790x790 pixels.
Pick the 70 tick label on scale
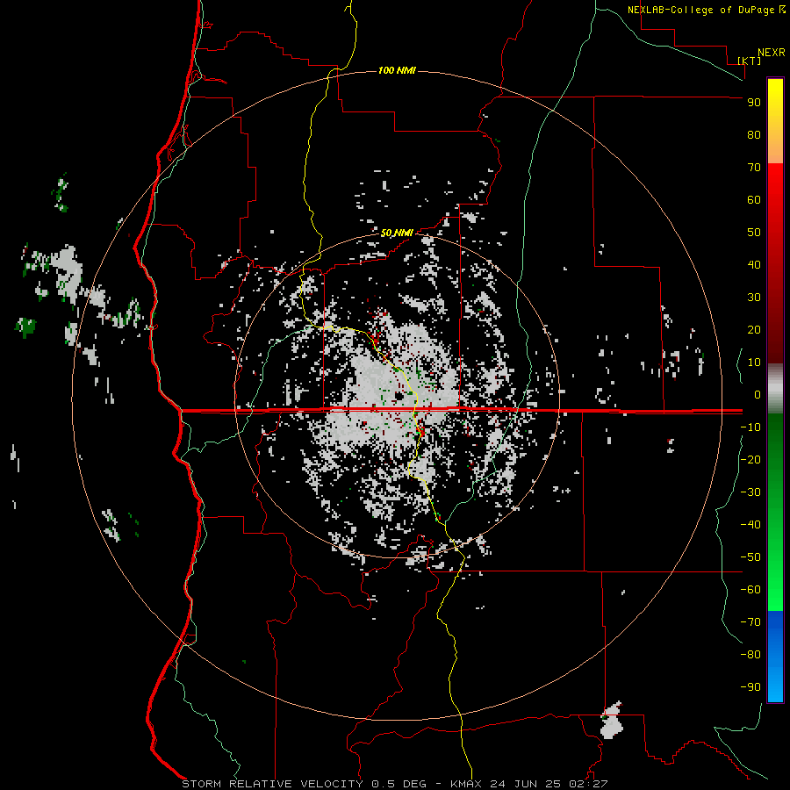[x=754, y=168]
